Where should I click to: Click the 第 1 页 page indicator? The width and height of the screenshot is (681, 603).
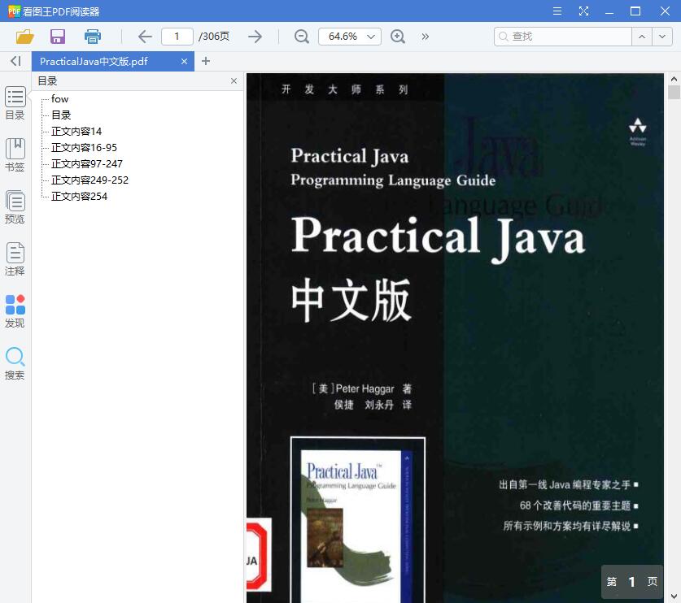point(632,582)
